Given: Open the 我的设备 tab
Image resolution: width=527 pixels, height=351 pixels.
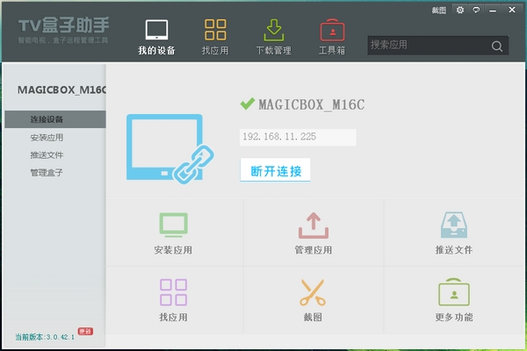Looking at the screenshot, I should click(x=156, y=37).
